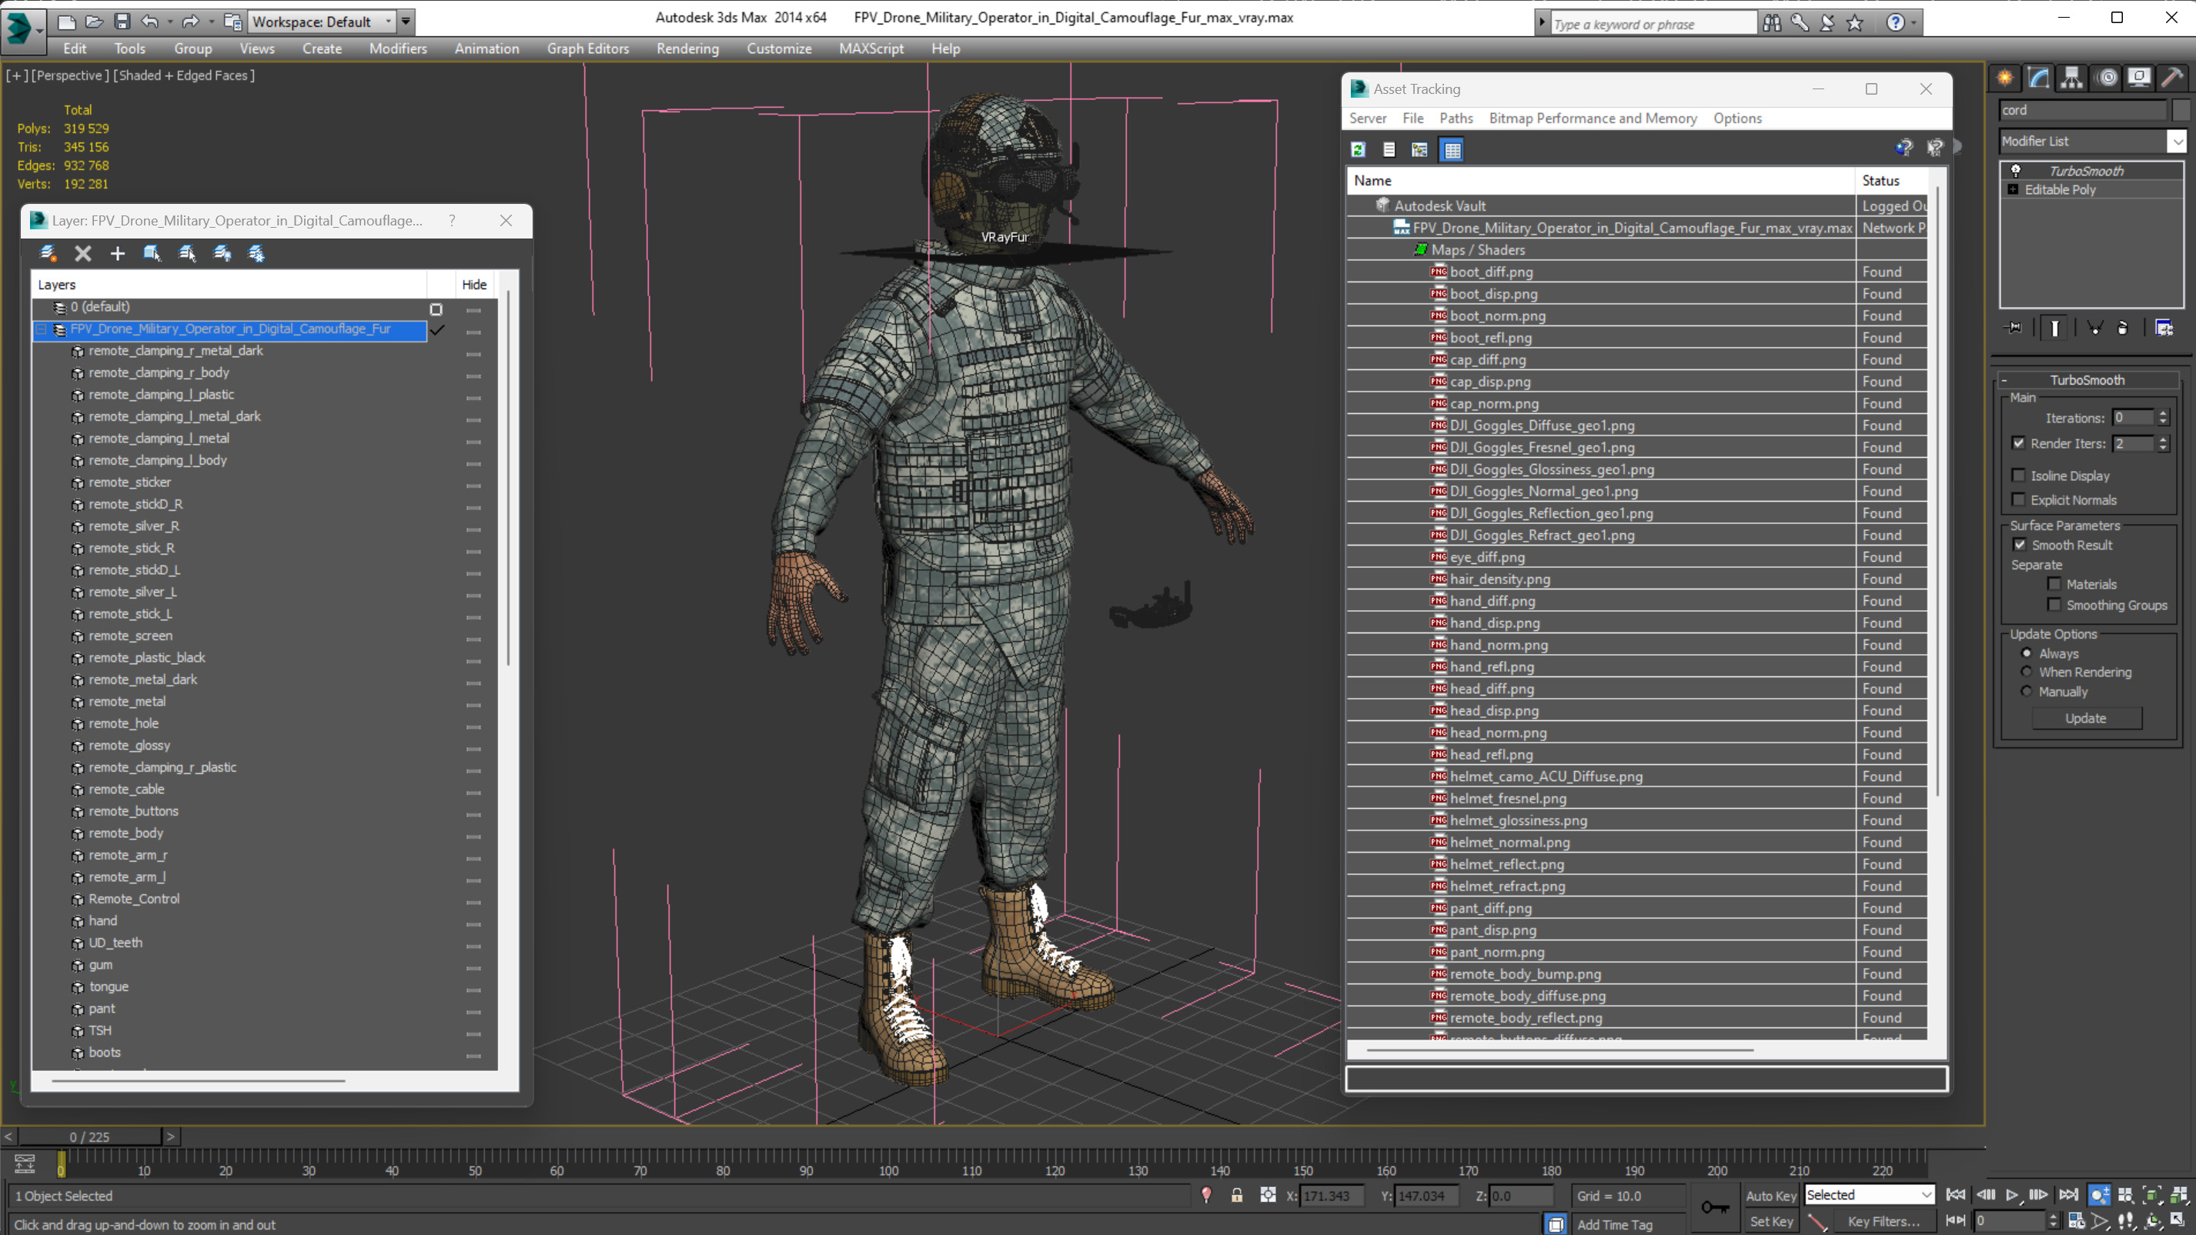The height and width of the screenshot is (1235, 2196).
Task: Open the Display command panel tab
Action: tap(2140, 78)
